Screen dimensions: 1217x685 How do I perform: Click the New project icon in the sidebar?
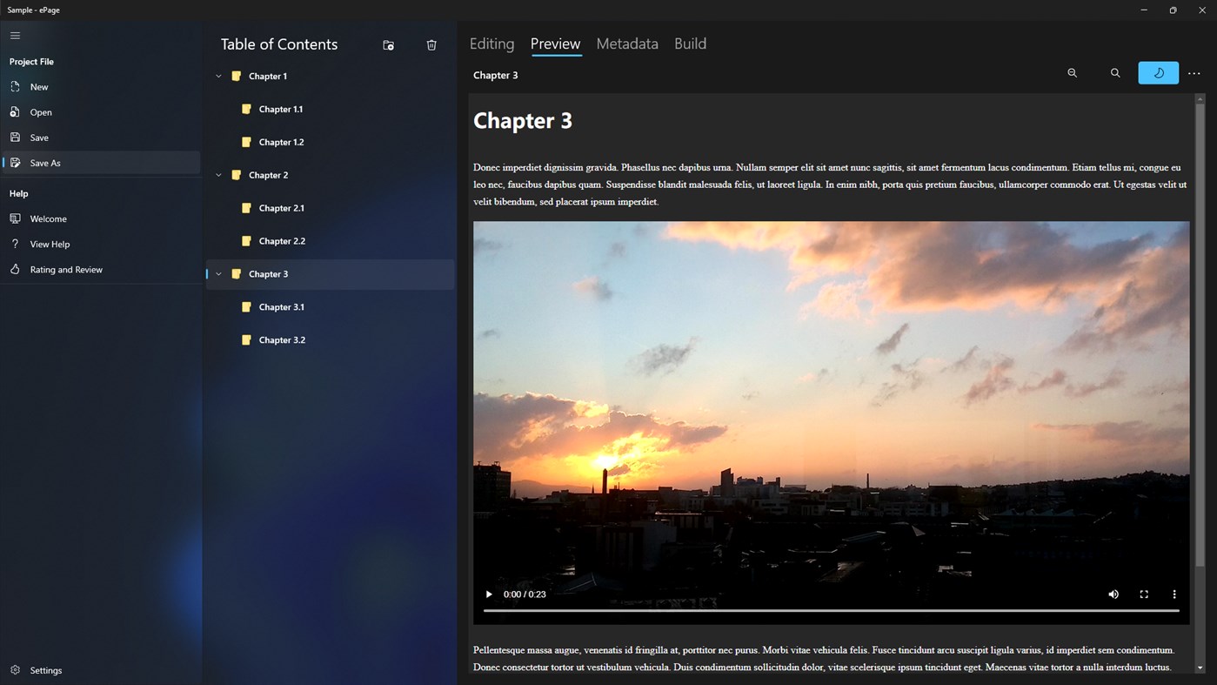coord(15,86)
